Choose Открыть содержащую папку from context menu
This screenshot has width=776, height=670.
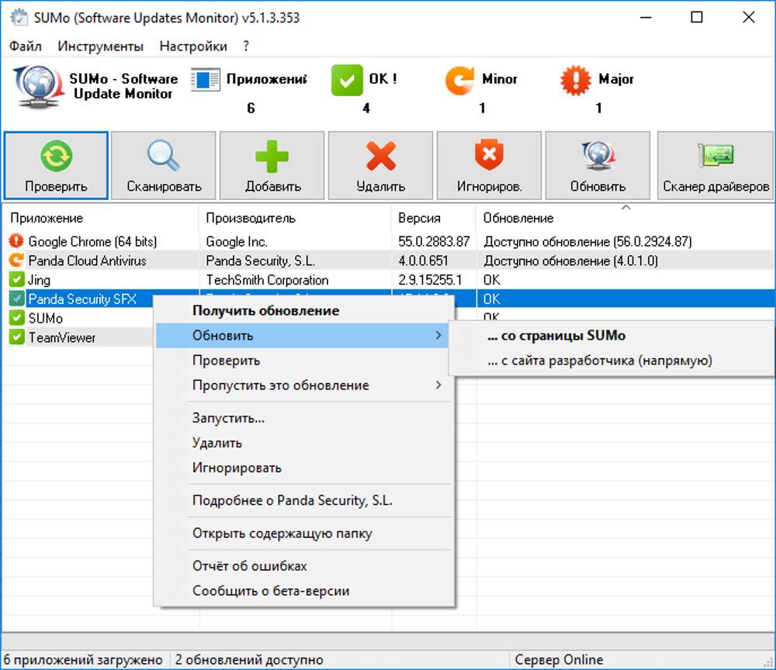[282, 534]
